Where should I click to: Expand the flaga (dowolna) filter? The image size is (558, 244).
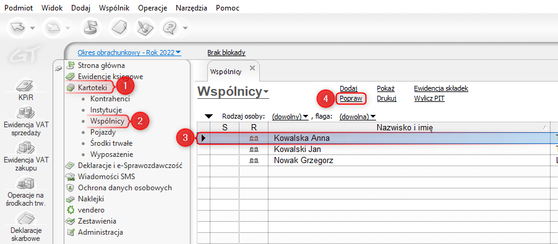tap(358, 116)
